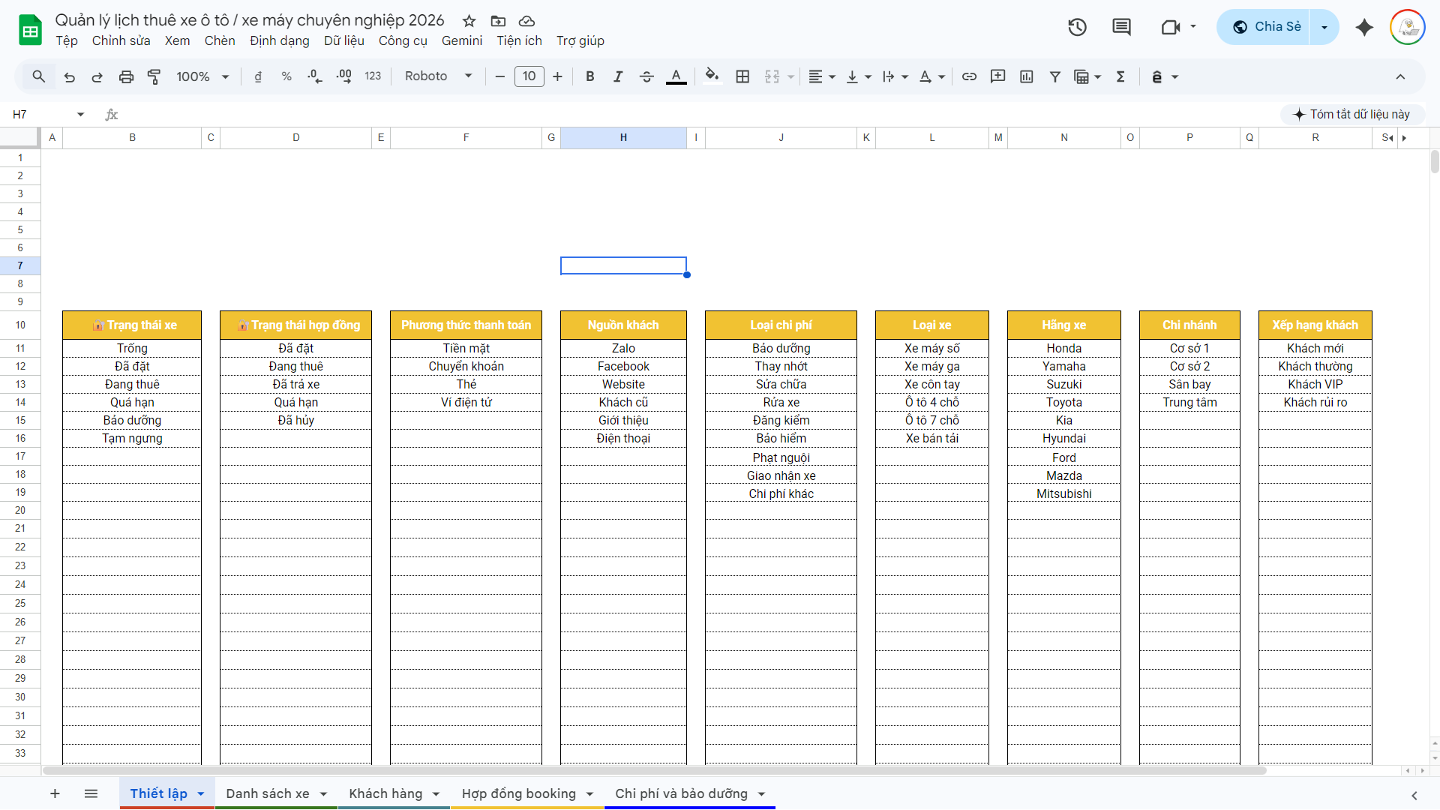Select the currency format icon
The image size is (1440, 810).
[x=258, y=76]
